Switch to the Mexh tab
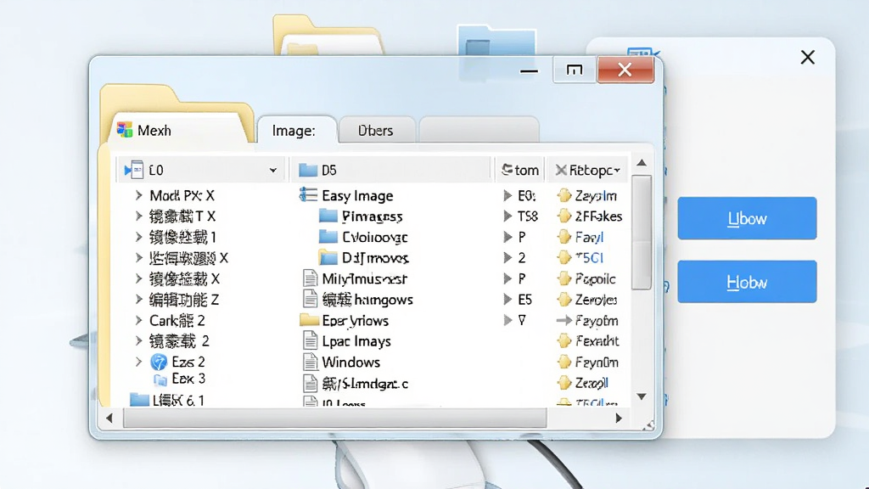Screen dimensions: 869x489 (x=177, y=130)
